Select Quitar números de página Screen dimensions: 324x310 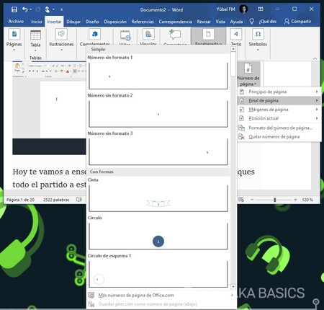279,137
